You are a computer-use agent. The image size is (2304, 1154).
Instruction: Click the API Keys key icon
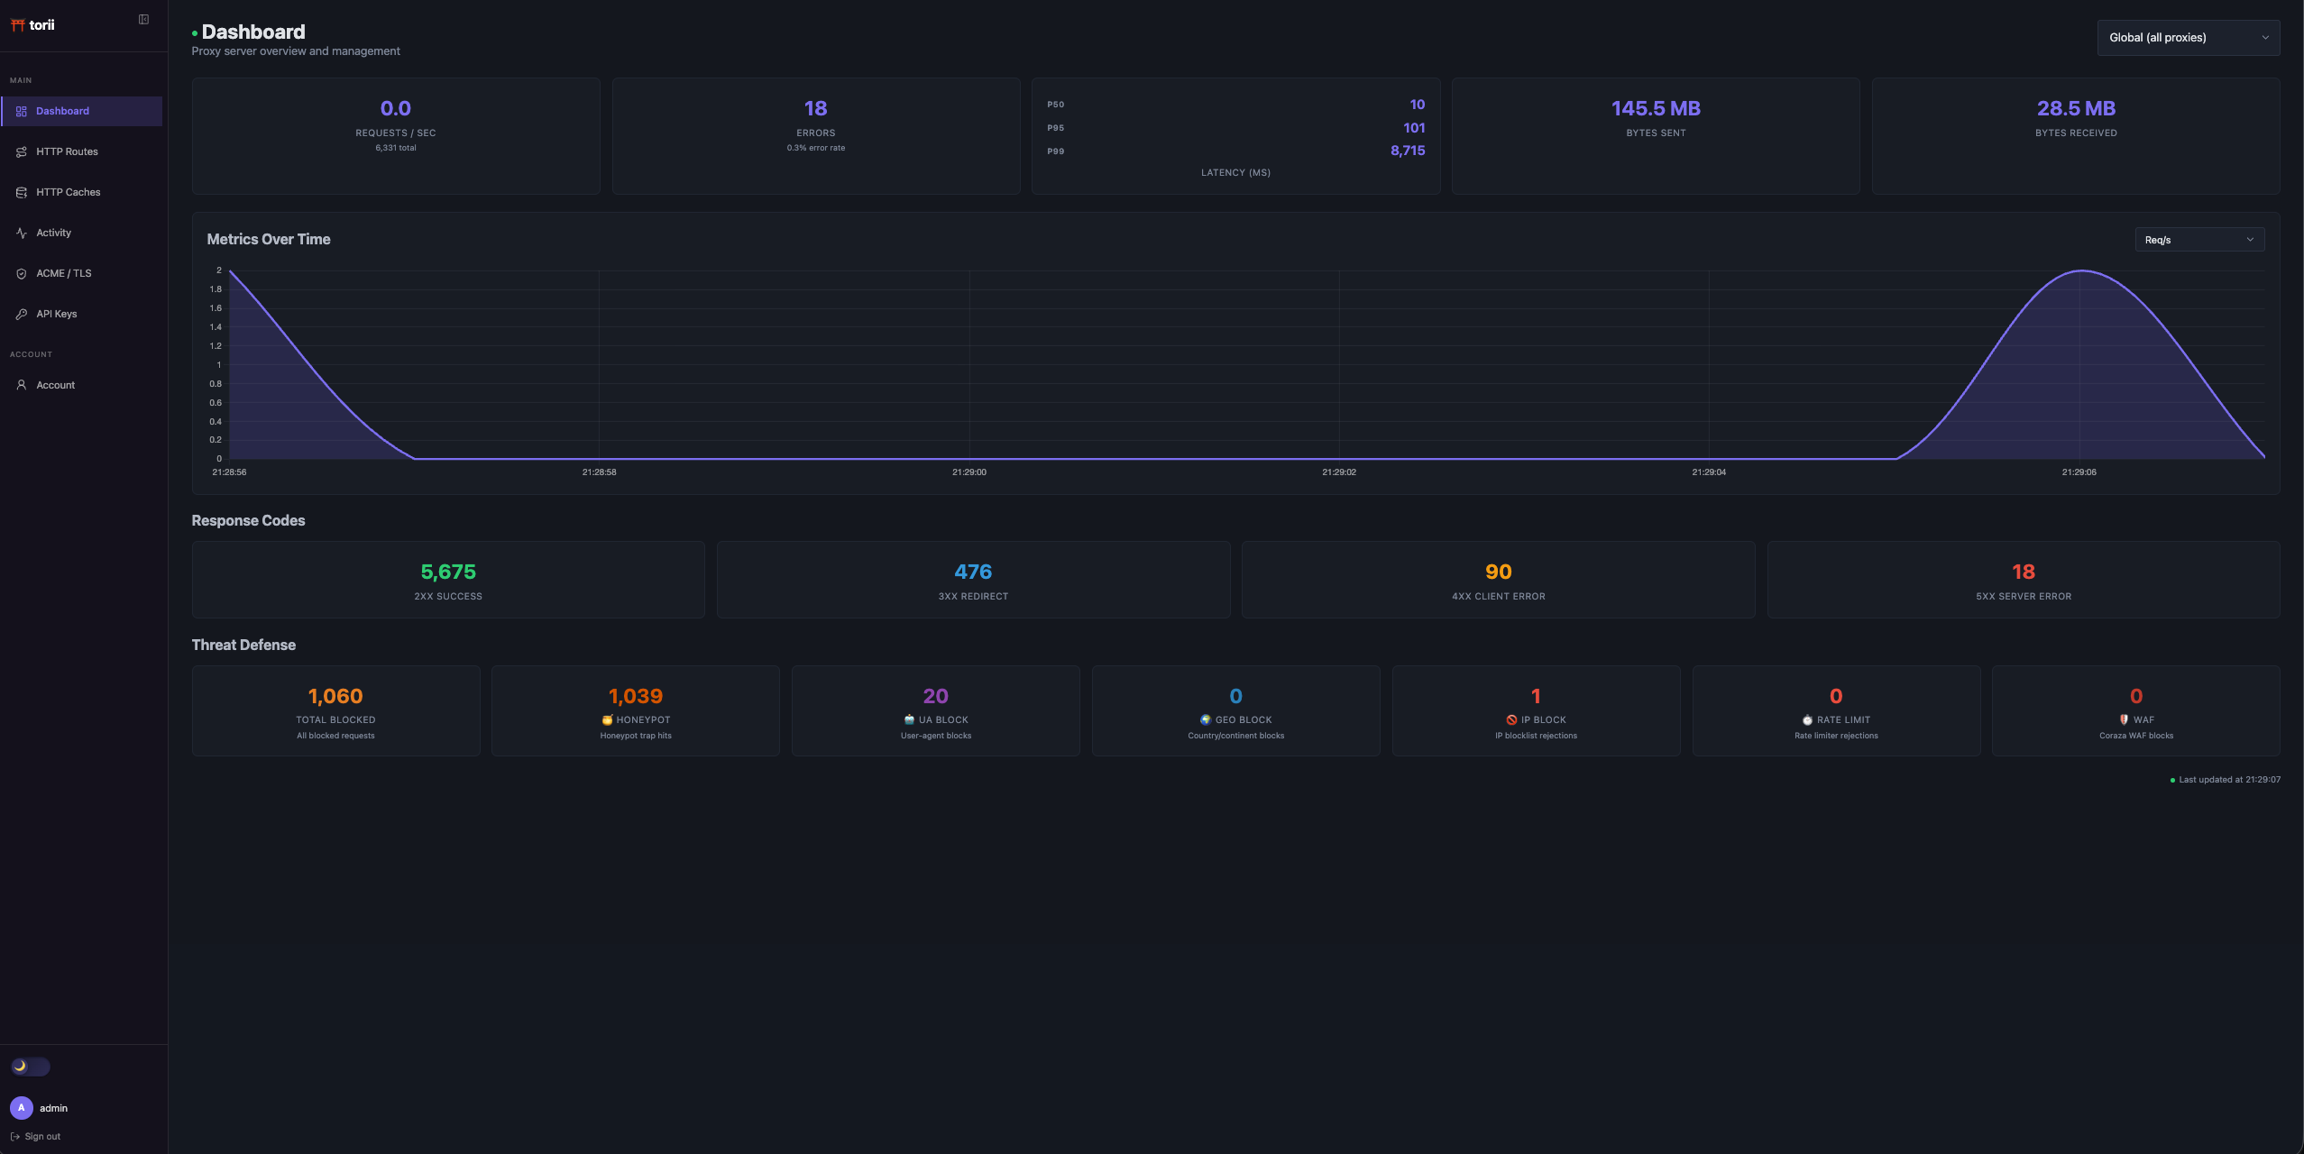[22, 315]
